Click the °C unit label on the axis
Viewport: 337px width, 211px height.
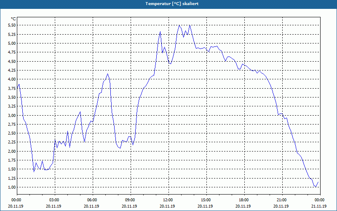13,19
